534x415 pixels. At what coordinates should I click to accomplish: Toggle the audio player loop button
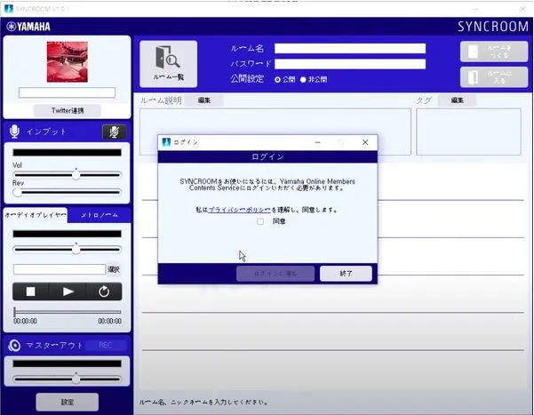tap(104, 291)
